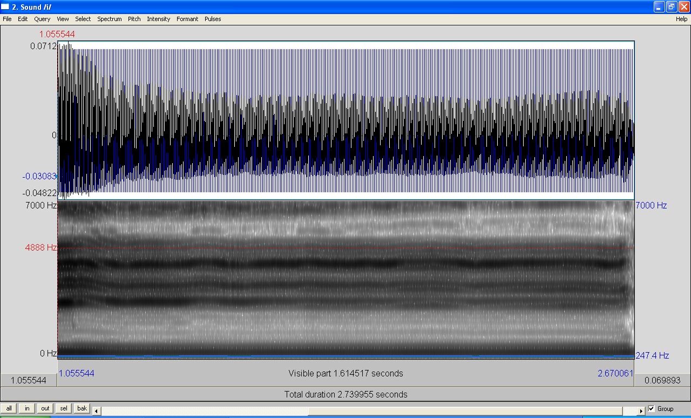Play the 0.069893 bar segment
691x418 pixels.
662,380
